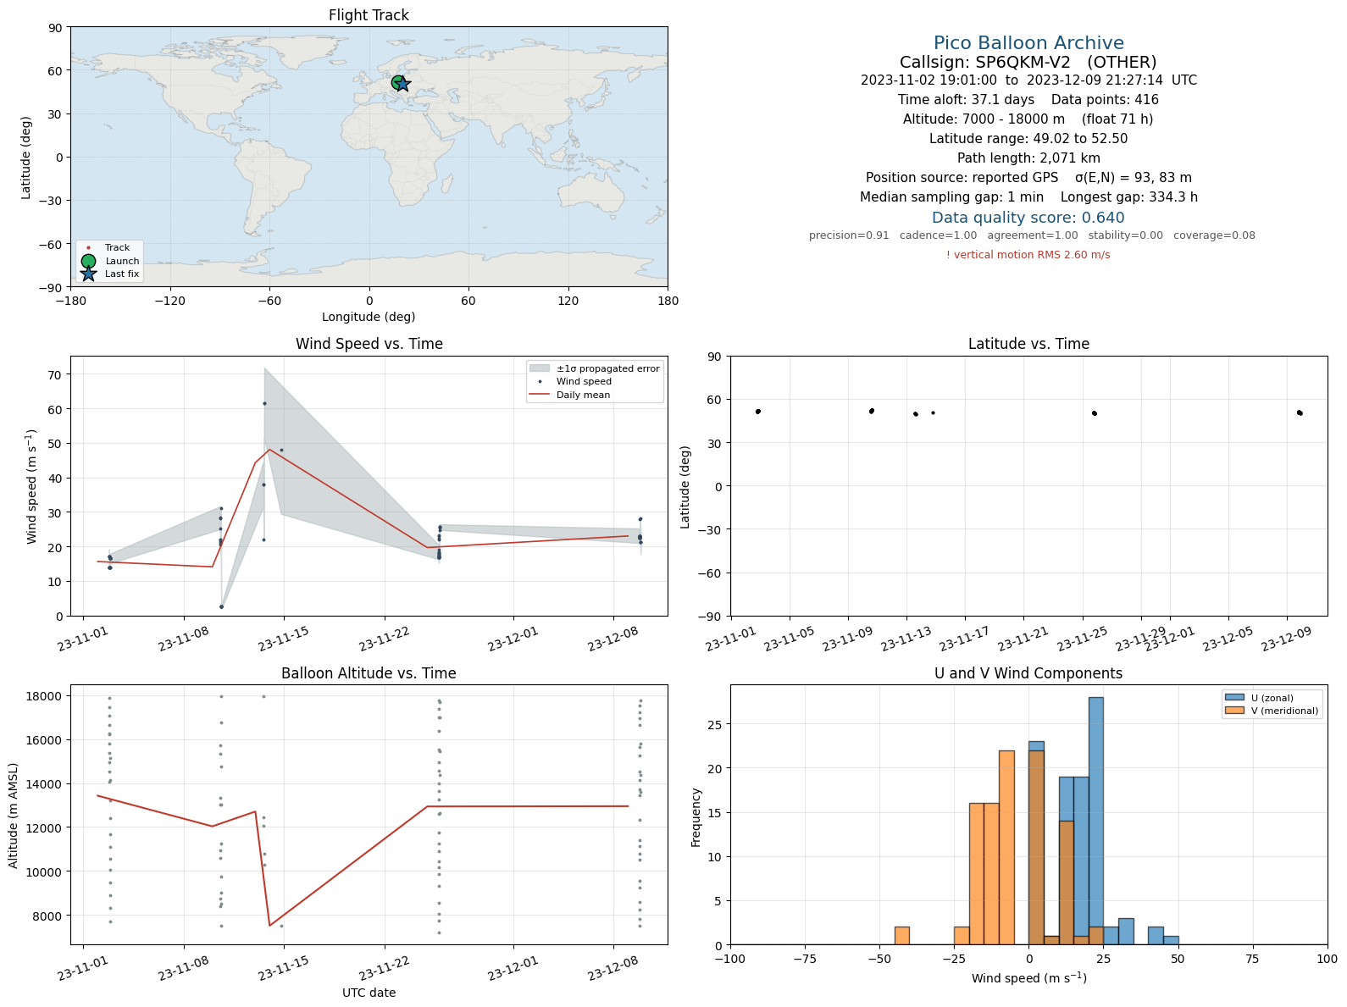The image size is (1347, 1007).
Task: Click "Time aloft: 37.1 days" text
Action: (966, 100)
